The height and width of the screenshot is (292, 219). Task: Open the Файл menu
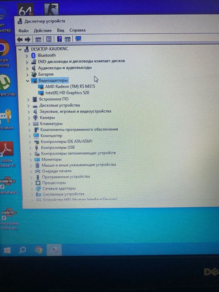coord(23,30)
